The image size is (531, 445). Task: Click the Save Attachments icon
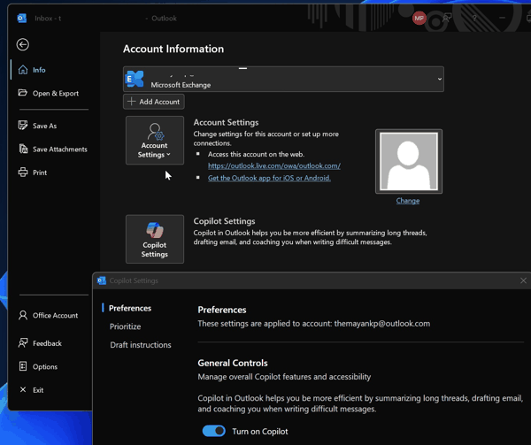(x=23, y=149)
